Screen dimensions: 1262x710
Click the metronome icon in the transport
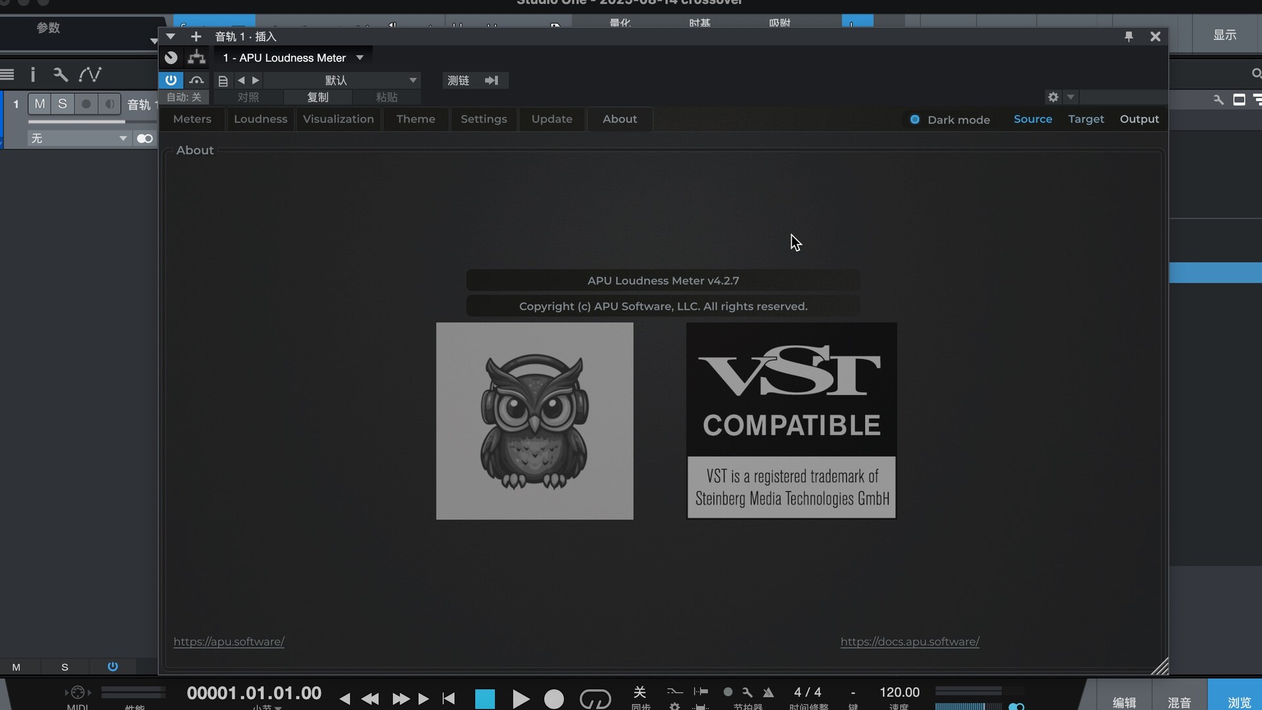[768, 692]
